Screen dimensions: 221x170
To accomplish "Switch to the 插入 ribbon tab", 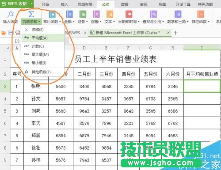I will pyautogui.click(x=64, y=4).
